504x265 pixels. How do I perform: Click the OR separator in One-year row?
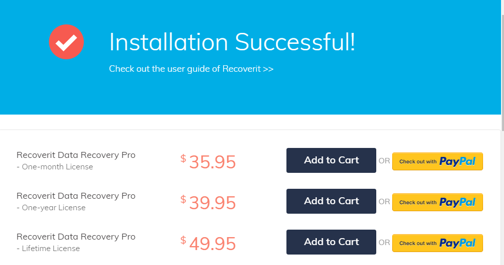[x=384, y=202]
